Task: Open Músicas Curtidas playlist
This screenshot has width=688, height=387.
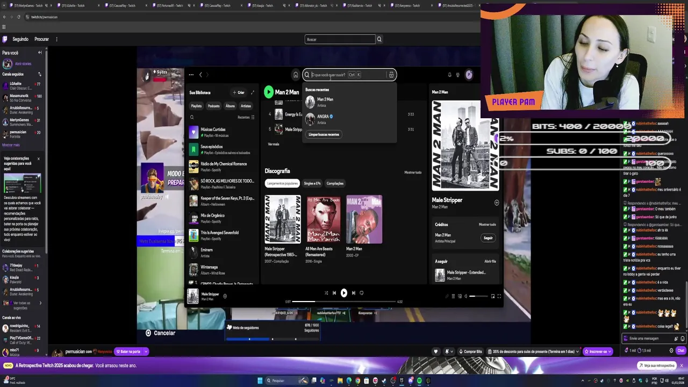Action: (222, 132)
